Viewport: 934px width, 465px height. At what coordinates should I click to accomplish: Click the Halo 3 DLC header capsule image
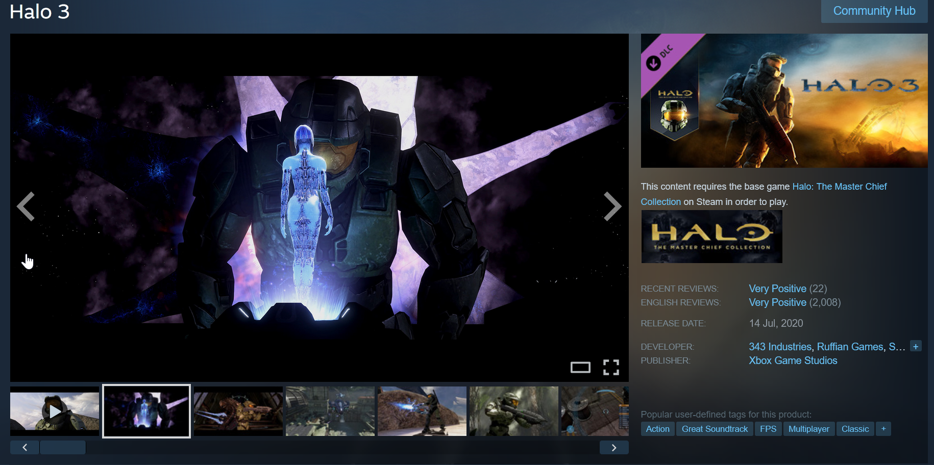coord(784,100)
